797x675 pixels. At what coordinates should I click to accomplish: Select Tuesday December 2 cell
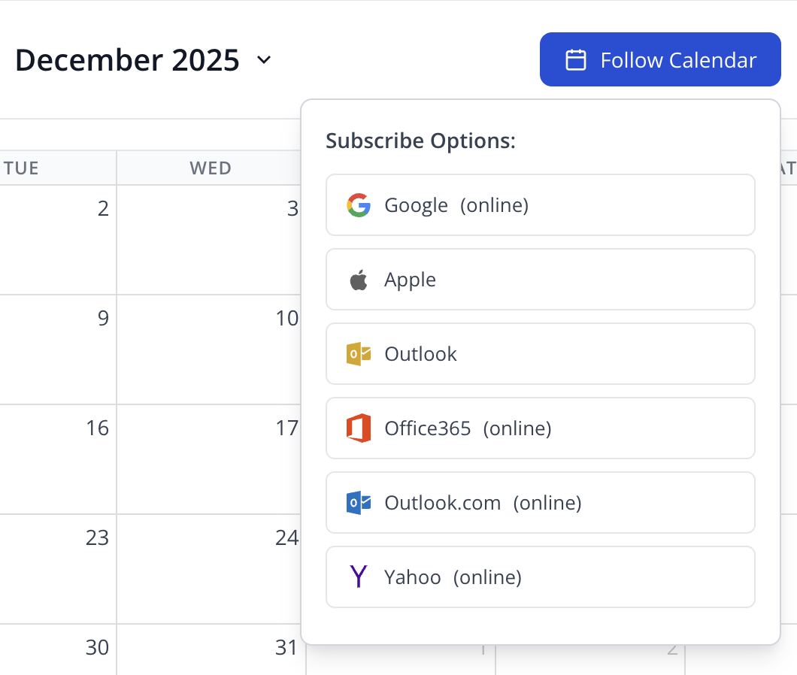(x=58, y=239)
